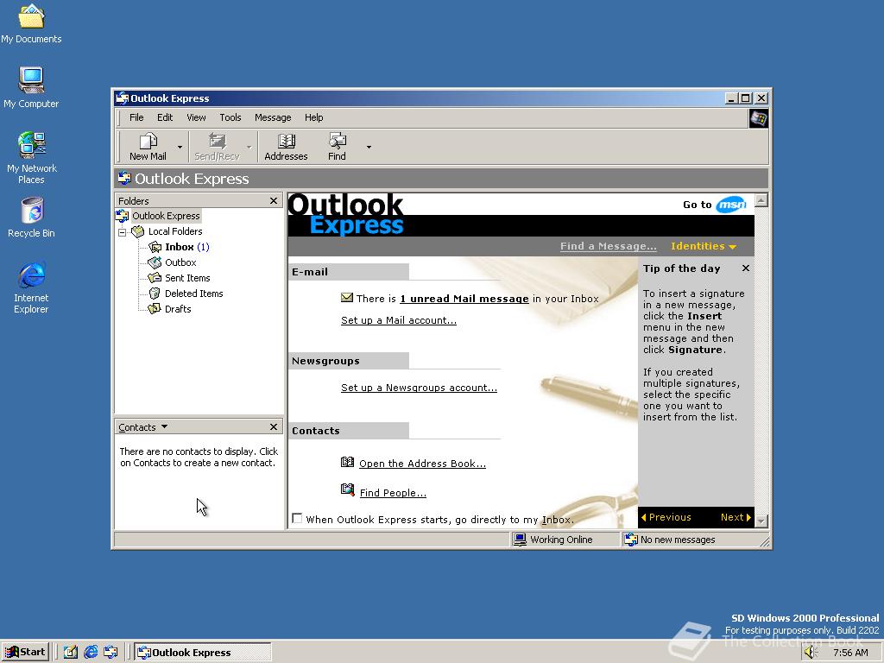Open the Message menu
Image resolution: width=884 pixels, height=663 pixels.
coord(273,117)
